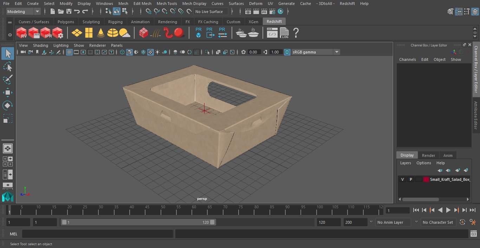Switch to the Polygons shelf tab

point(66,22)
